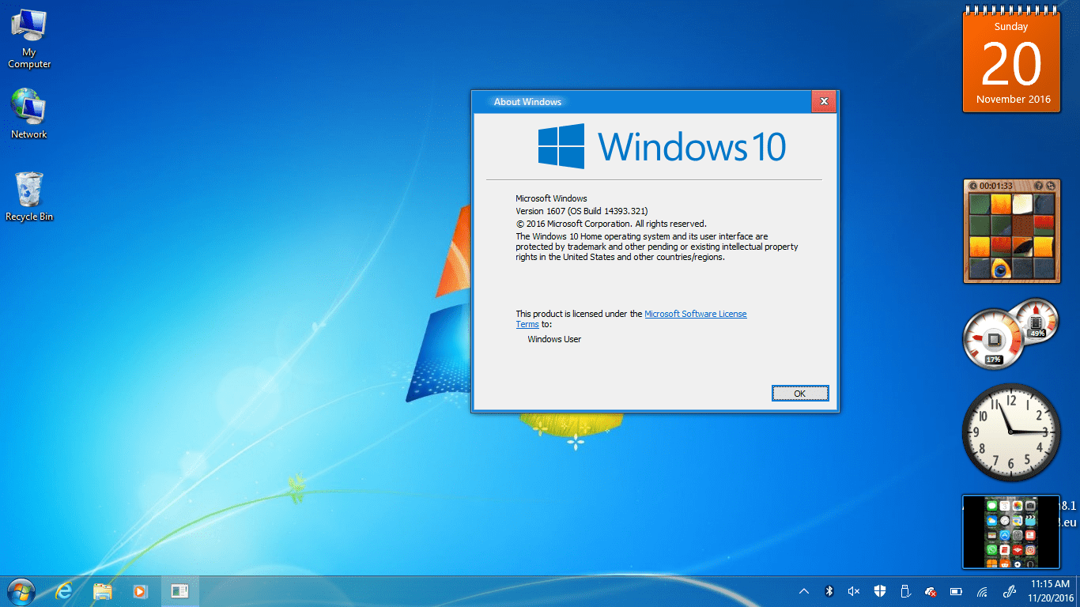The image size is (1080, 607).
Task: Open Bluetooth devices from the system tray
Action: (829, 591)
